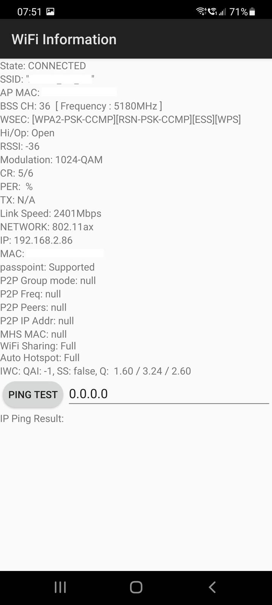Tap the Android home navigation icon
This screenshot has height=605, width=272.
(136, 587)
